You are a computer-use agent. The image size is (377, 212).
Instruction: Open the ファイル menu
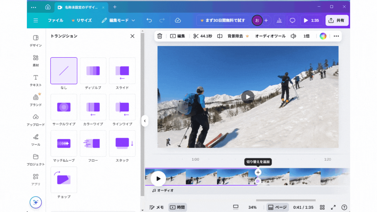pyautogui.click(x=56, y=20)
